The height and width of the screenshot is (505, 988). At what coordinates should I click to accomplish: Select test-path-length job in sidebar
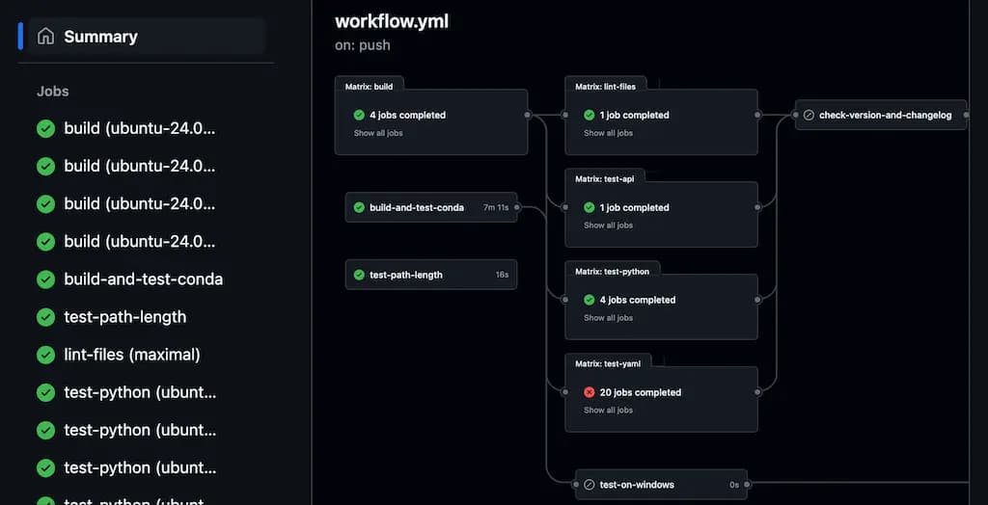point(125,317)
